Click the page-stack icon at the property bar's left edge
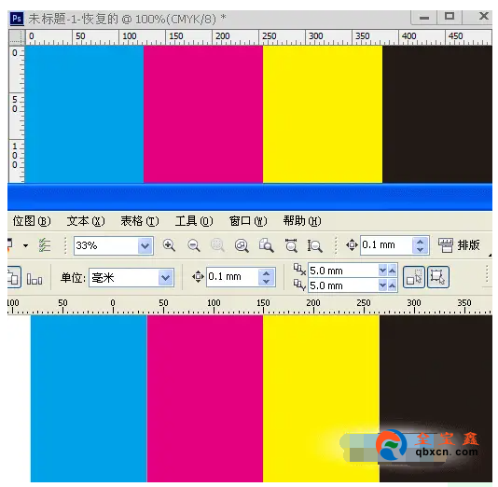The height and width of the screenshot is (487, 498). pos(14,278)
